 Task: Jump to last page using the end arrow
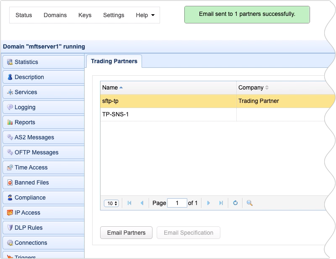[221, 203]
